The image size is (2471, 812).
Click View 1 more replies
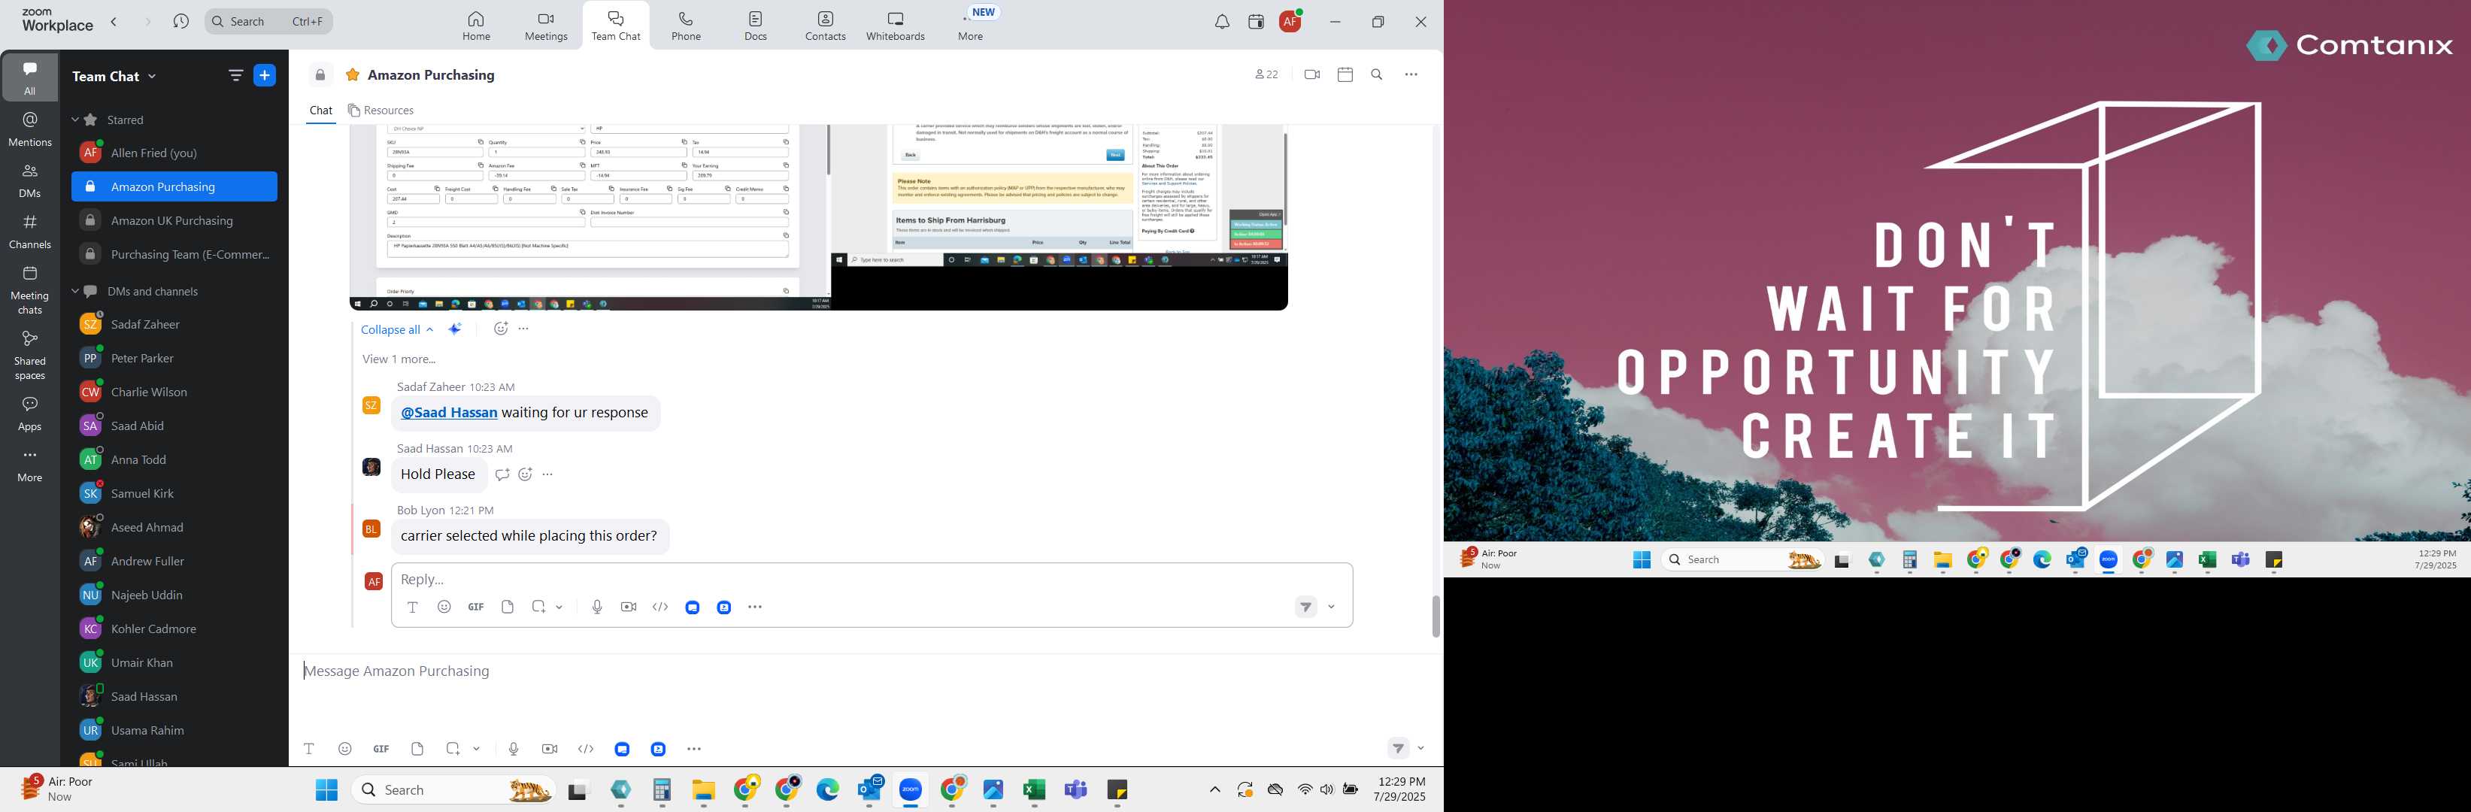[399, 359]
